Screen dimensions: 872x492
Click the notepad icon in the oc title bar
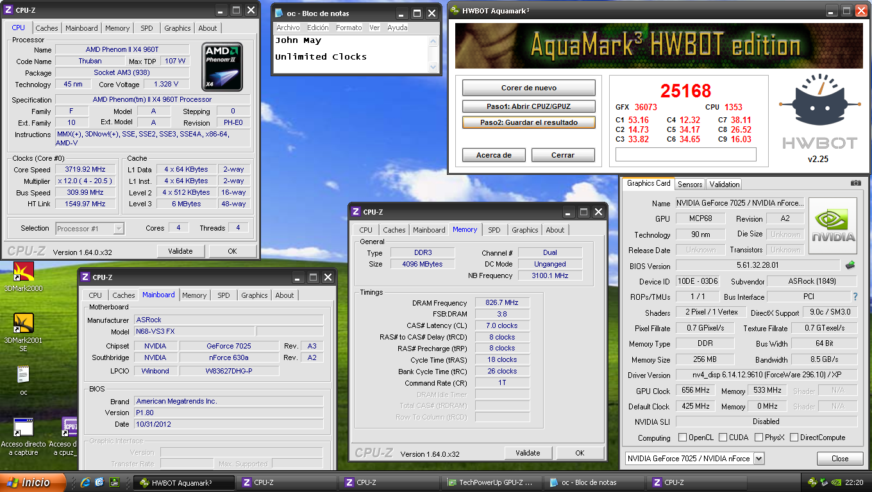click(278, 13)
